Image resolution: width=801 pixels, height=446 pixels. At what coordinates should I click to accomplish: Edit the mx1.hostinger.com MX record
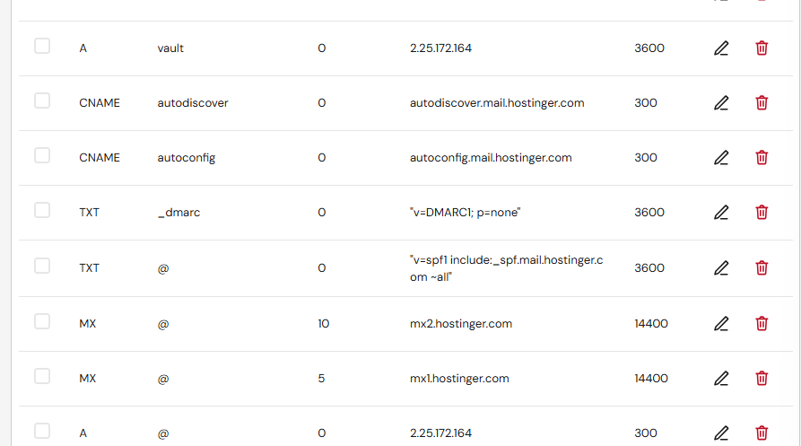click(x=721, y=378)
